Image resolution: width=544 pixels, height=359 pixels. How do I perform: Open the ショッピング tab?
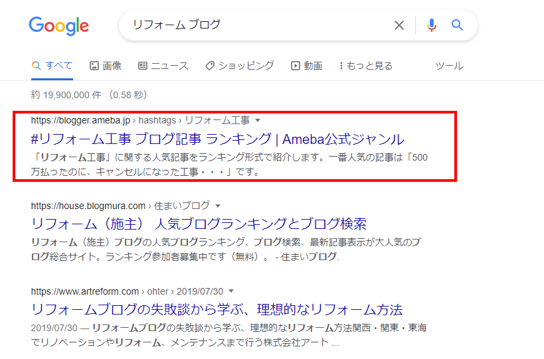(x=239, y=66)
